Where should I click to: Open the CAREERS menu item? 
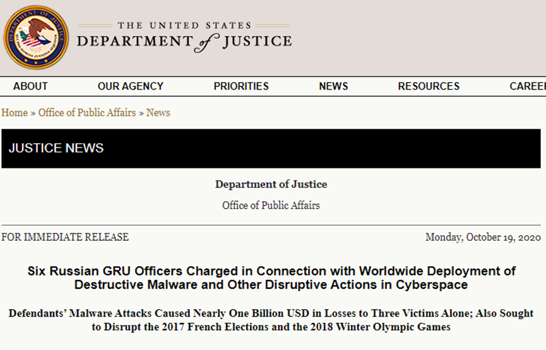[528, 86]
